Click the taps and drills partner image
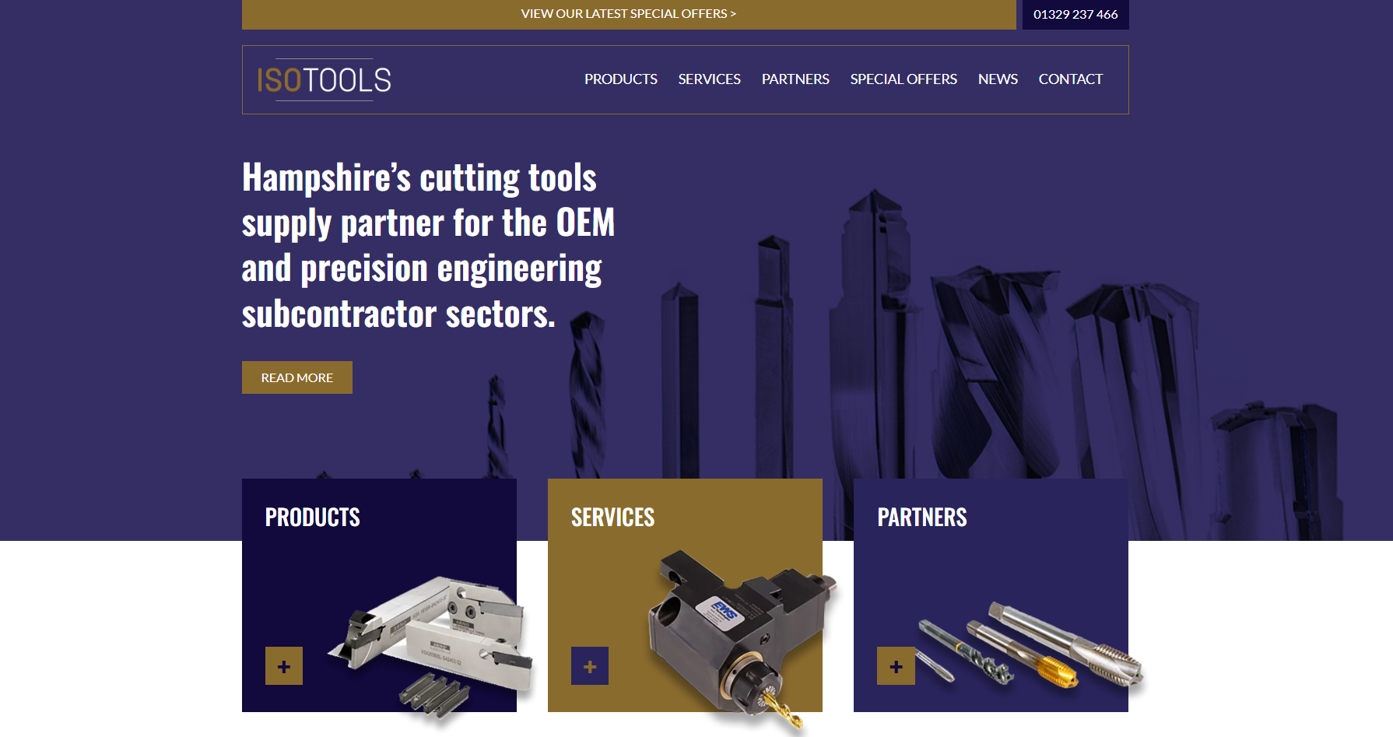 coord(1029,646)
